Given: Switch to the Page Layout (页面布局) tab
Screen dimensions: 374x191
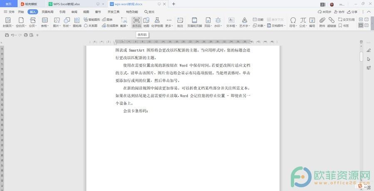Looking at the screenshot, I should pos(47,12).
